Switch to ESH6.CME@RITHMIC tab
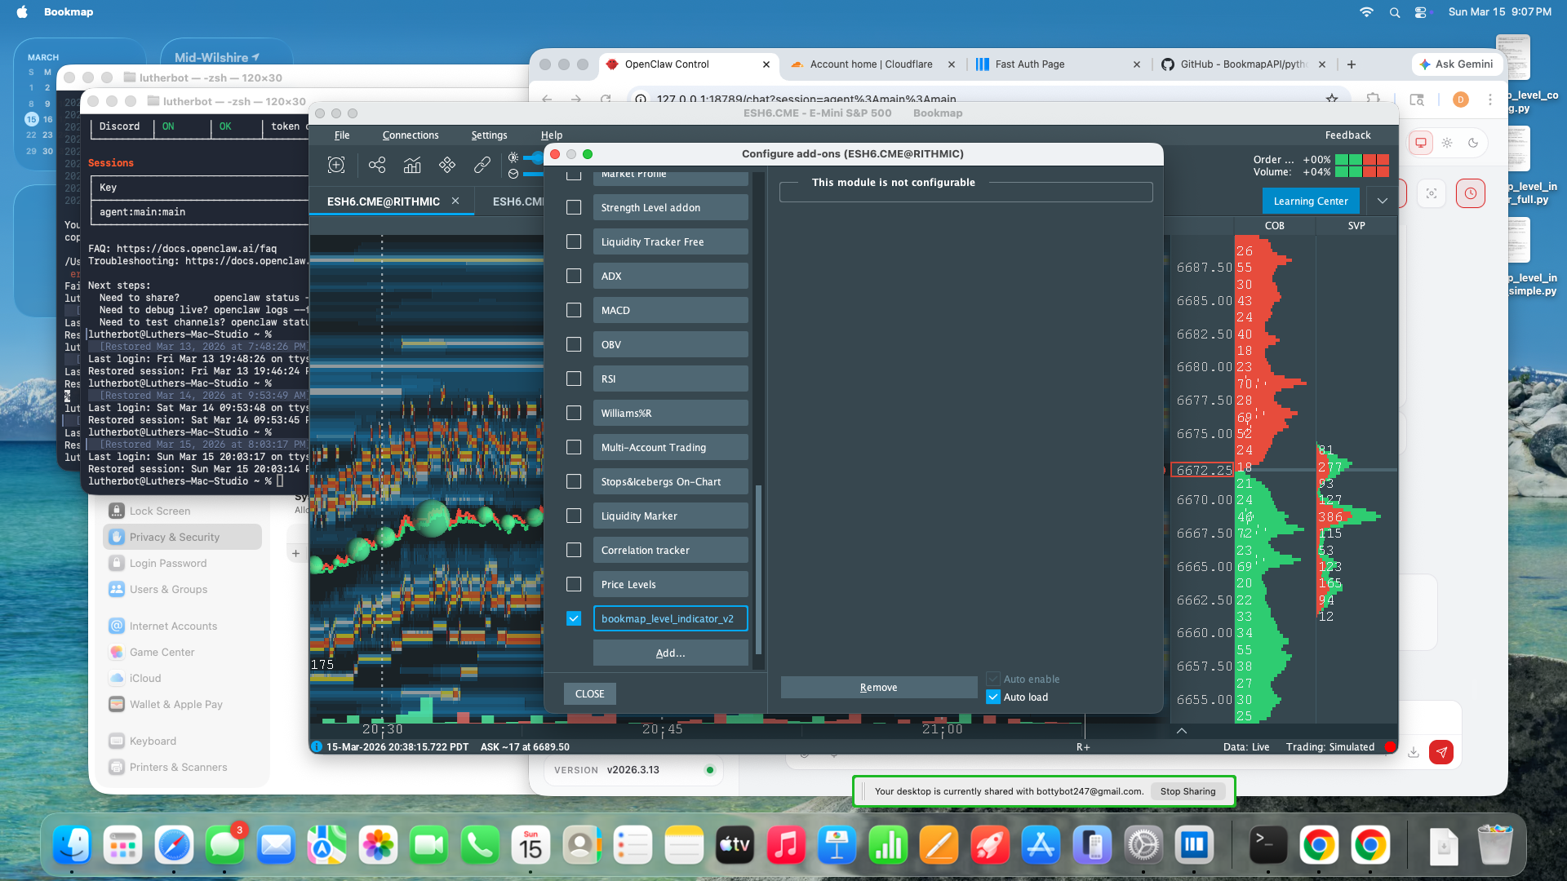Viewport: 1567px width, 881px height. 384,201
